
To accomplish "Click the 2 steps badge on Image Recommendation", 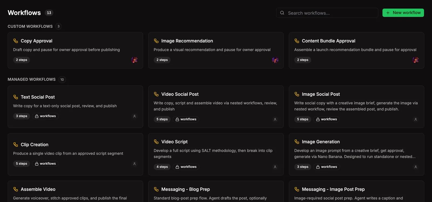I will pyautogui.click(x=162, y=60).
